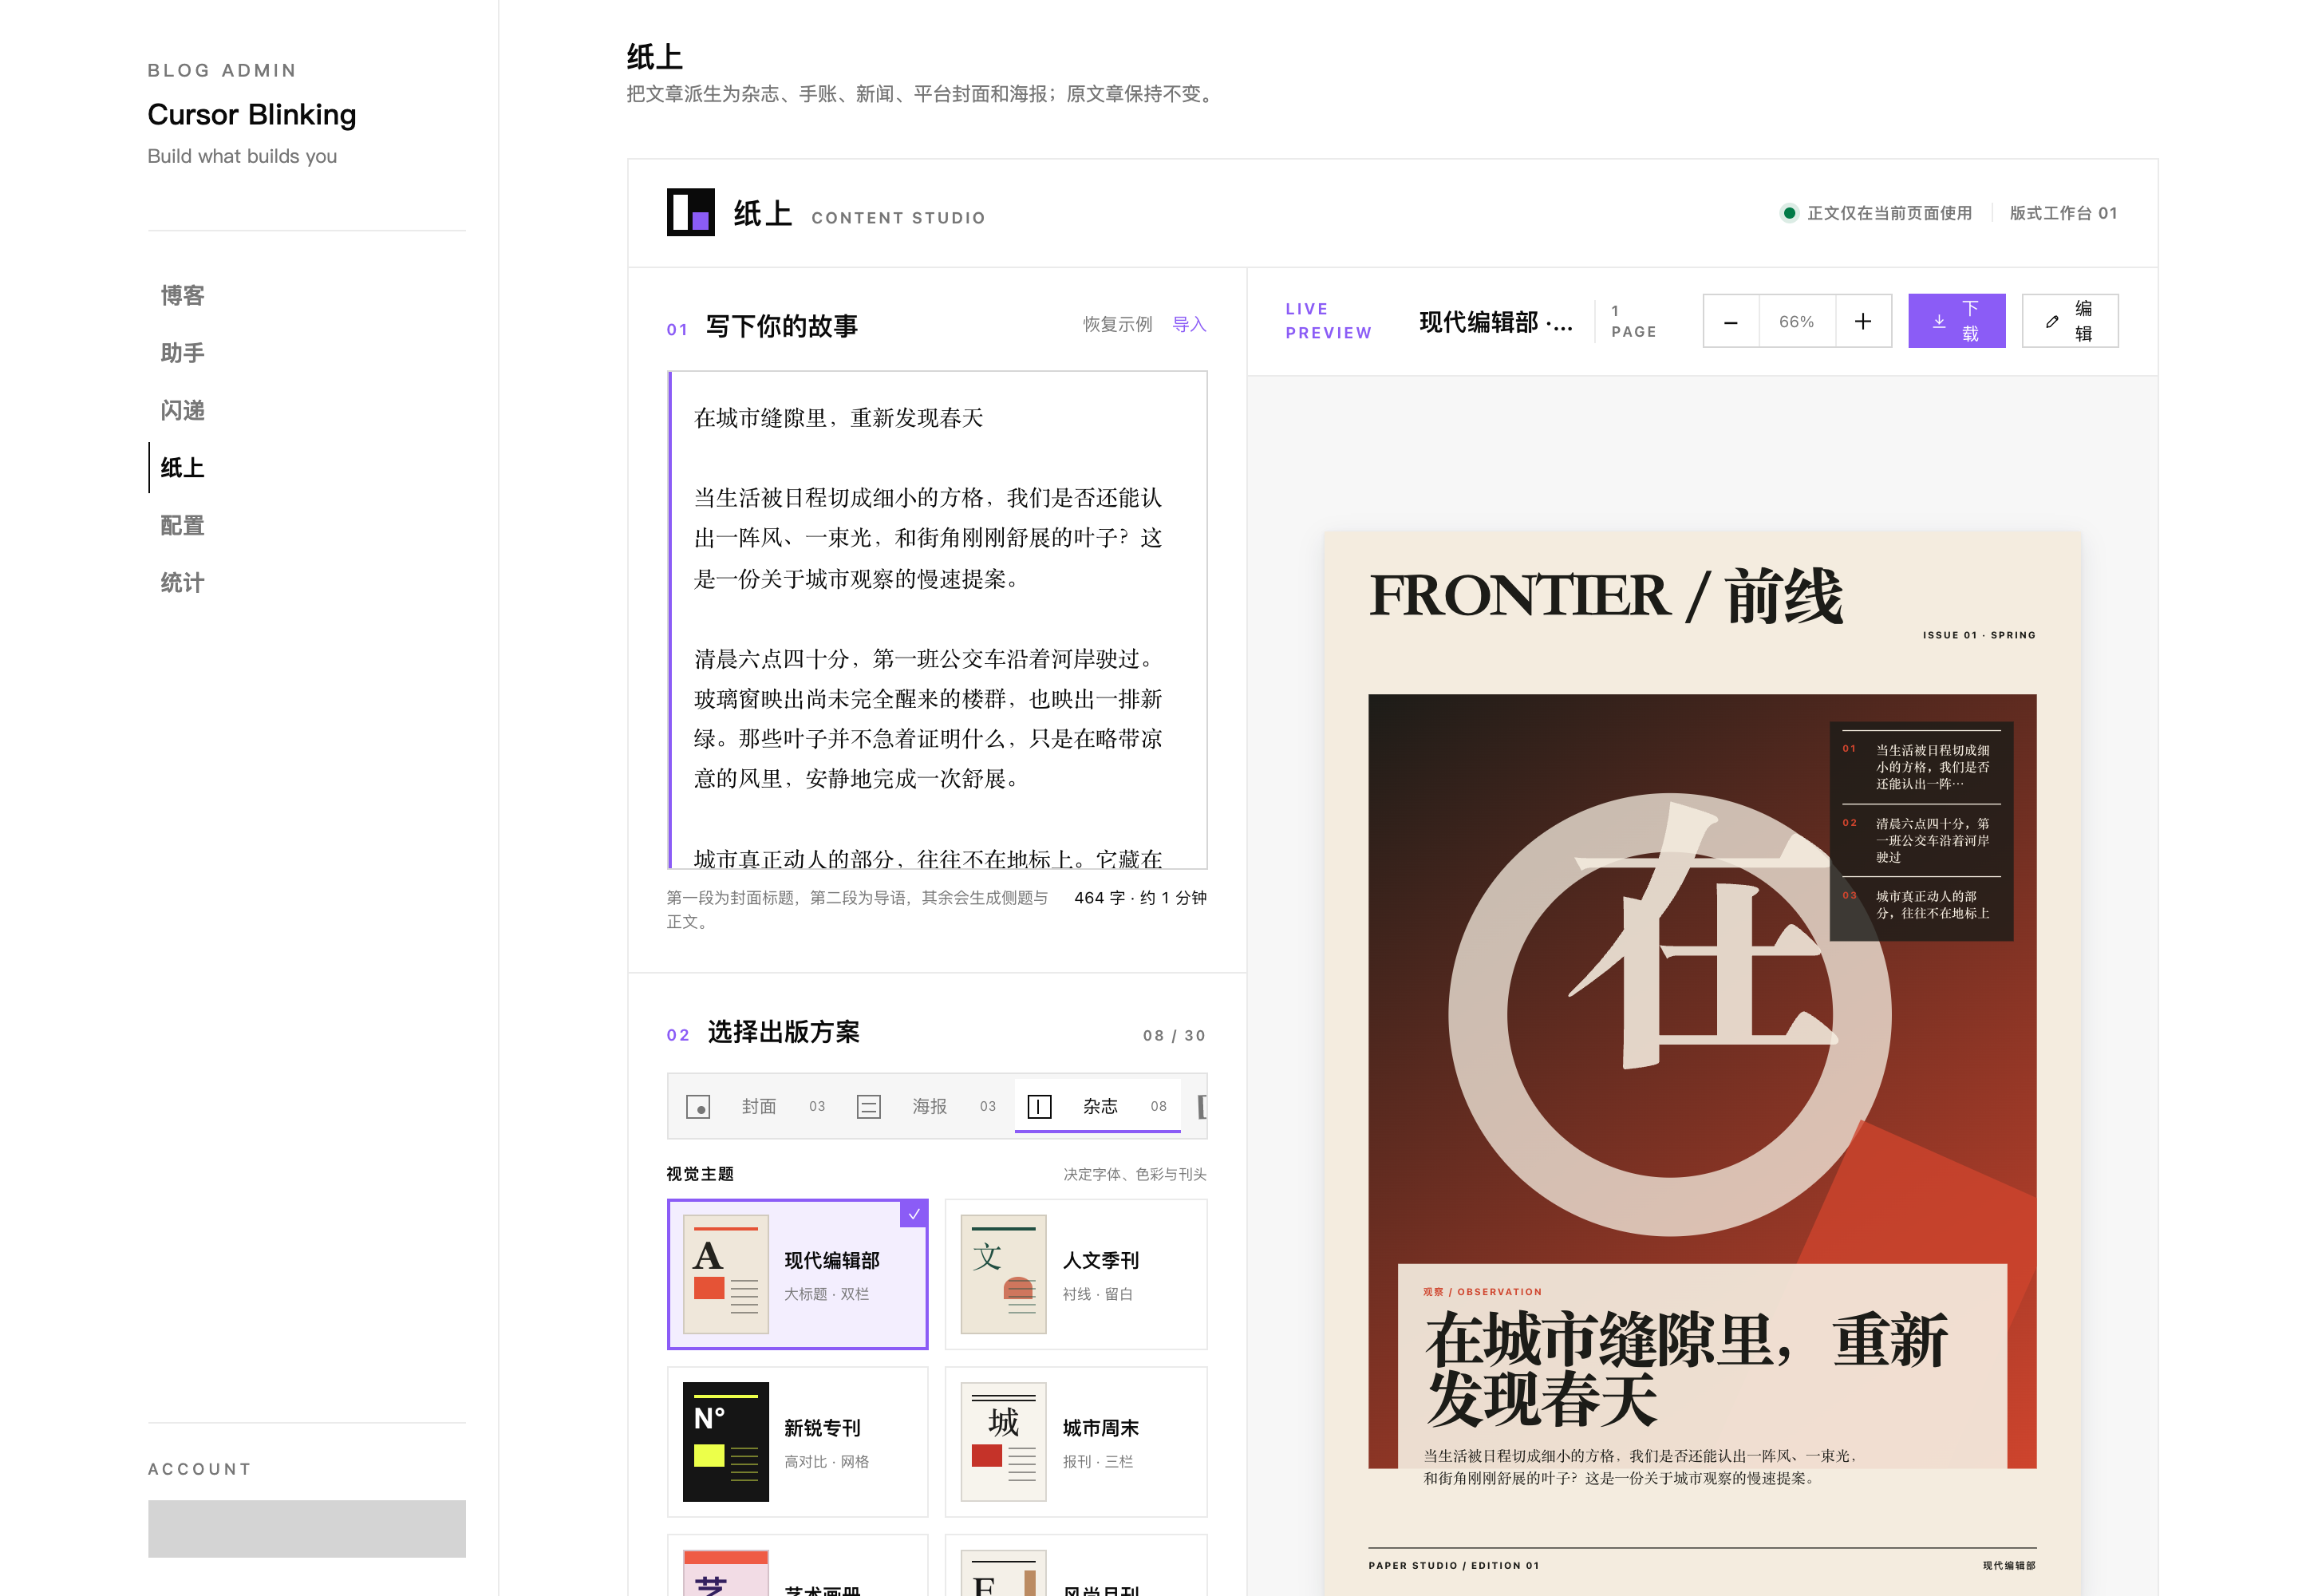
Task: Click the 封面 tab icon
Action: click(x=698, y=1106)
